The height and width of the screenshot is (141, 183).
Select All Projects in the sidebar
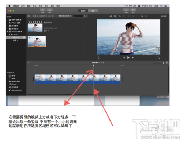(14, 28)
